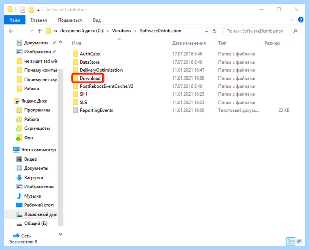This screenshot has height=250, width=309.
Task: Open Загрузки in the navigation pane
Action: tap(33, 178)
